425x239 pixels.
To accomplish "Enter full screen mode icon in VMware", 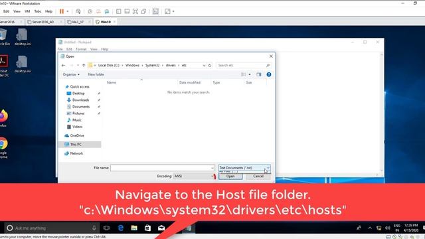I will [x=135, y=11].
